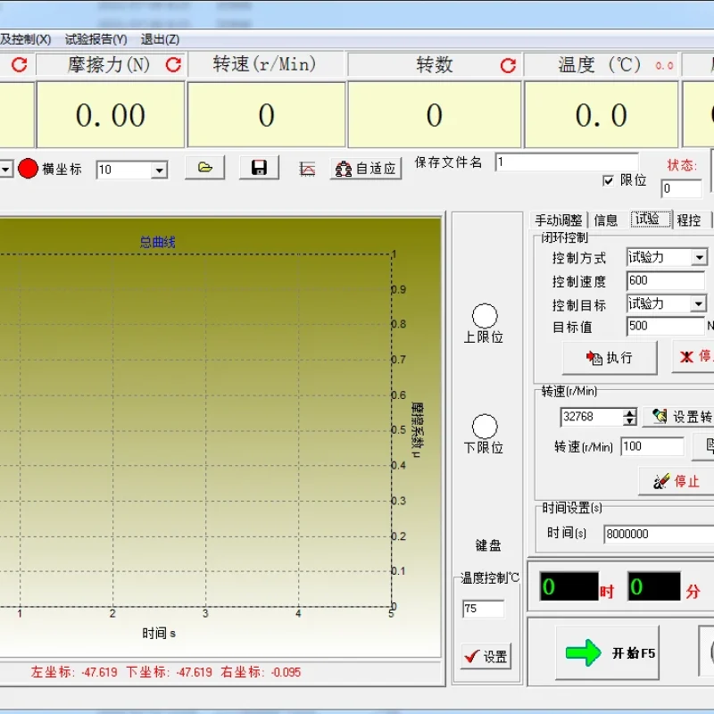
Task: Click the 目标值 field showing 500
Action: (x=665, y=326)
